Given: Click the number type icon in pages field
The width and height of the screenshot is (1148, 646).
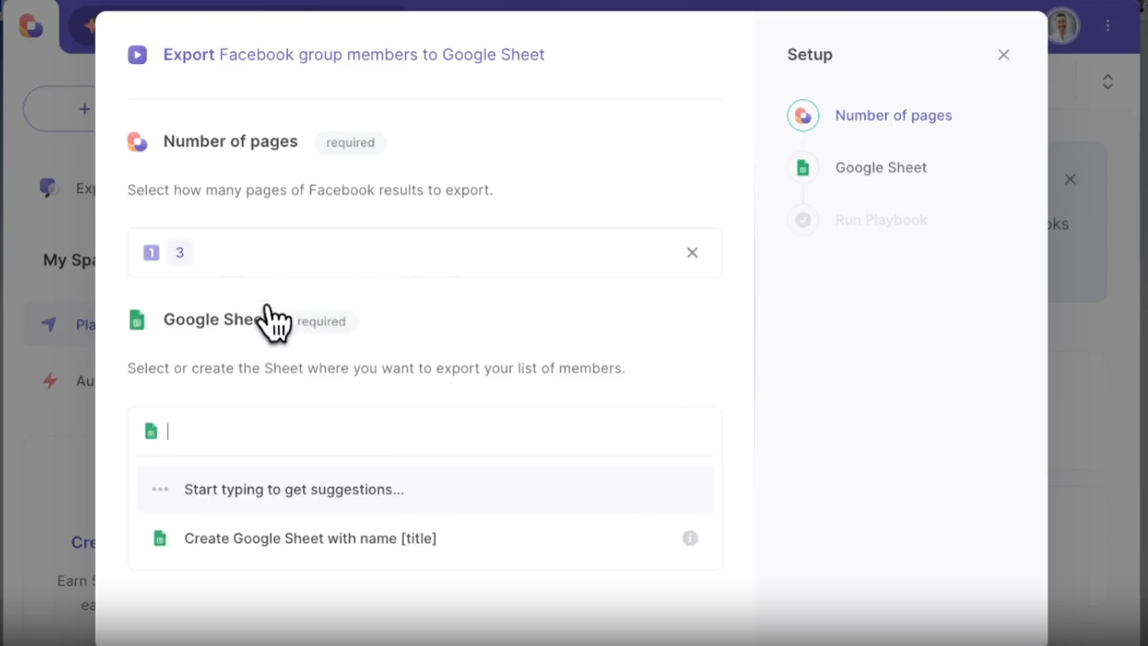Looking at the screenshot, I should [151, 252].
